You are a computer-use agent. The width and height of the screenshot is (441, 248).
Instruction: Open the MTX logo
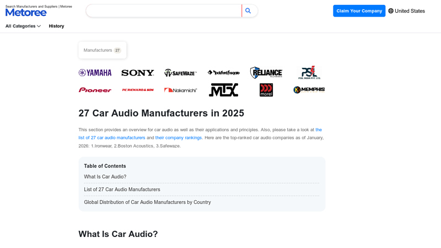coord(224,90)
